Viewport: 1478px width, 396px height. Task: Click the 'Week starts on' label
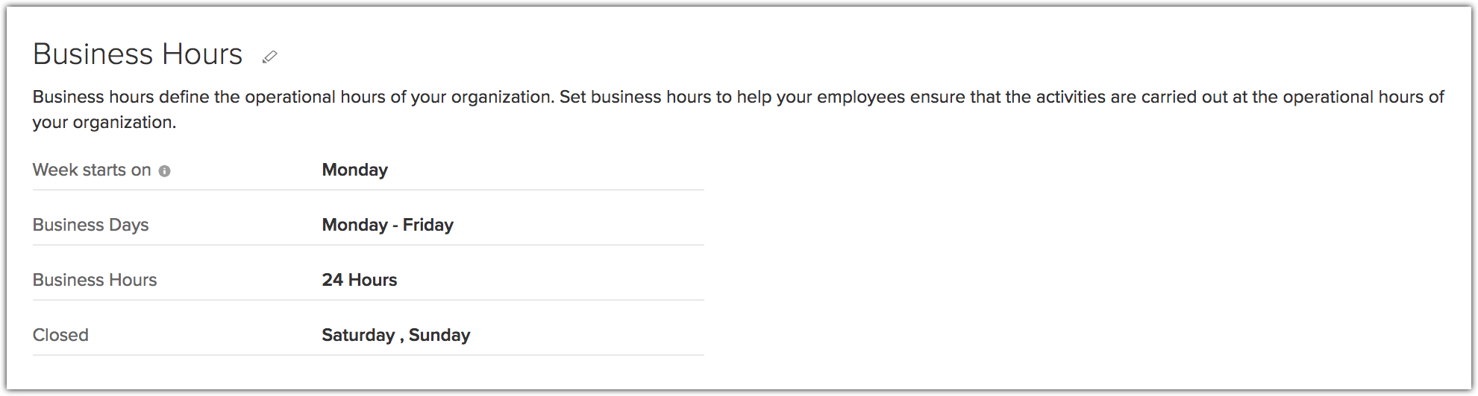pyautogui.click(x=92, y=170)
